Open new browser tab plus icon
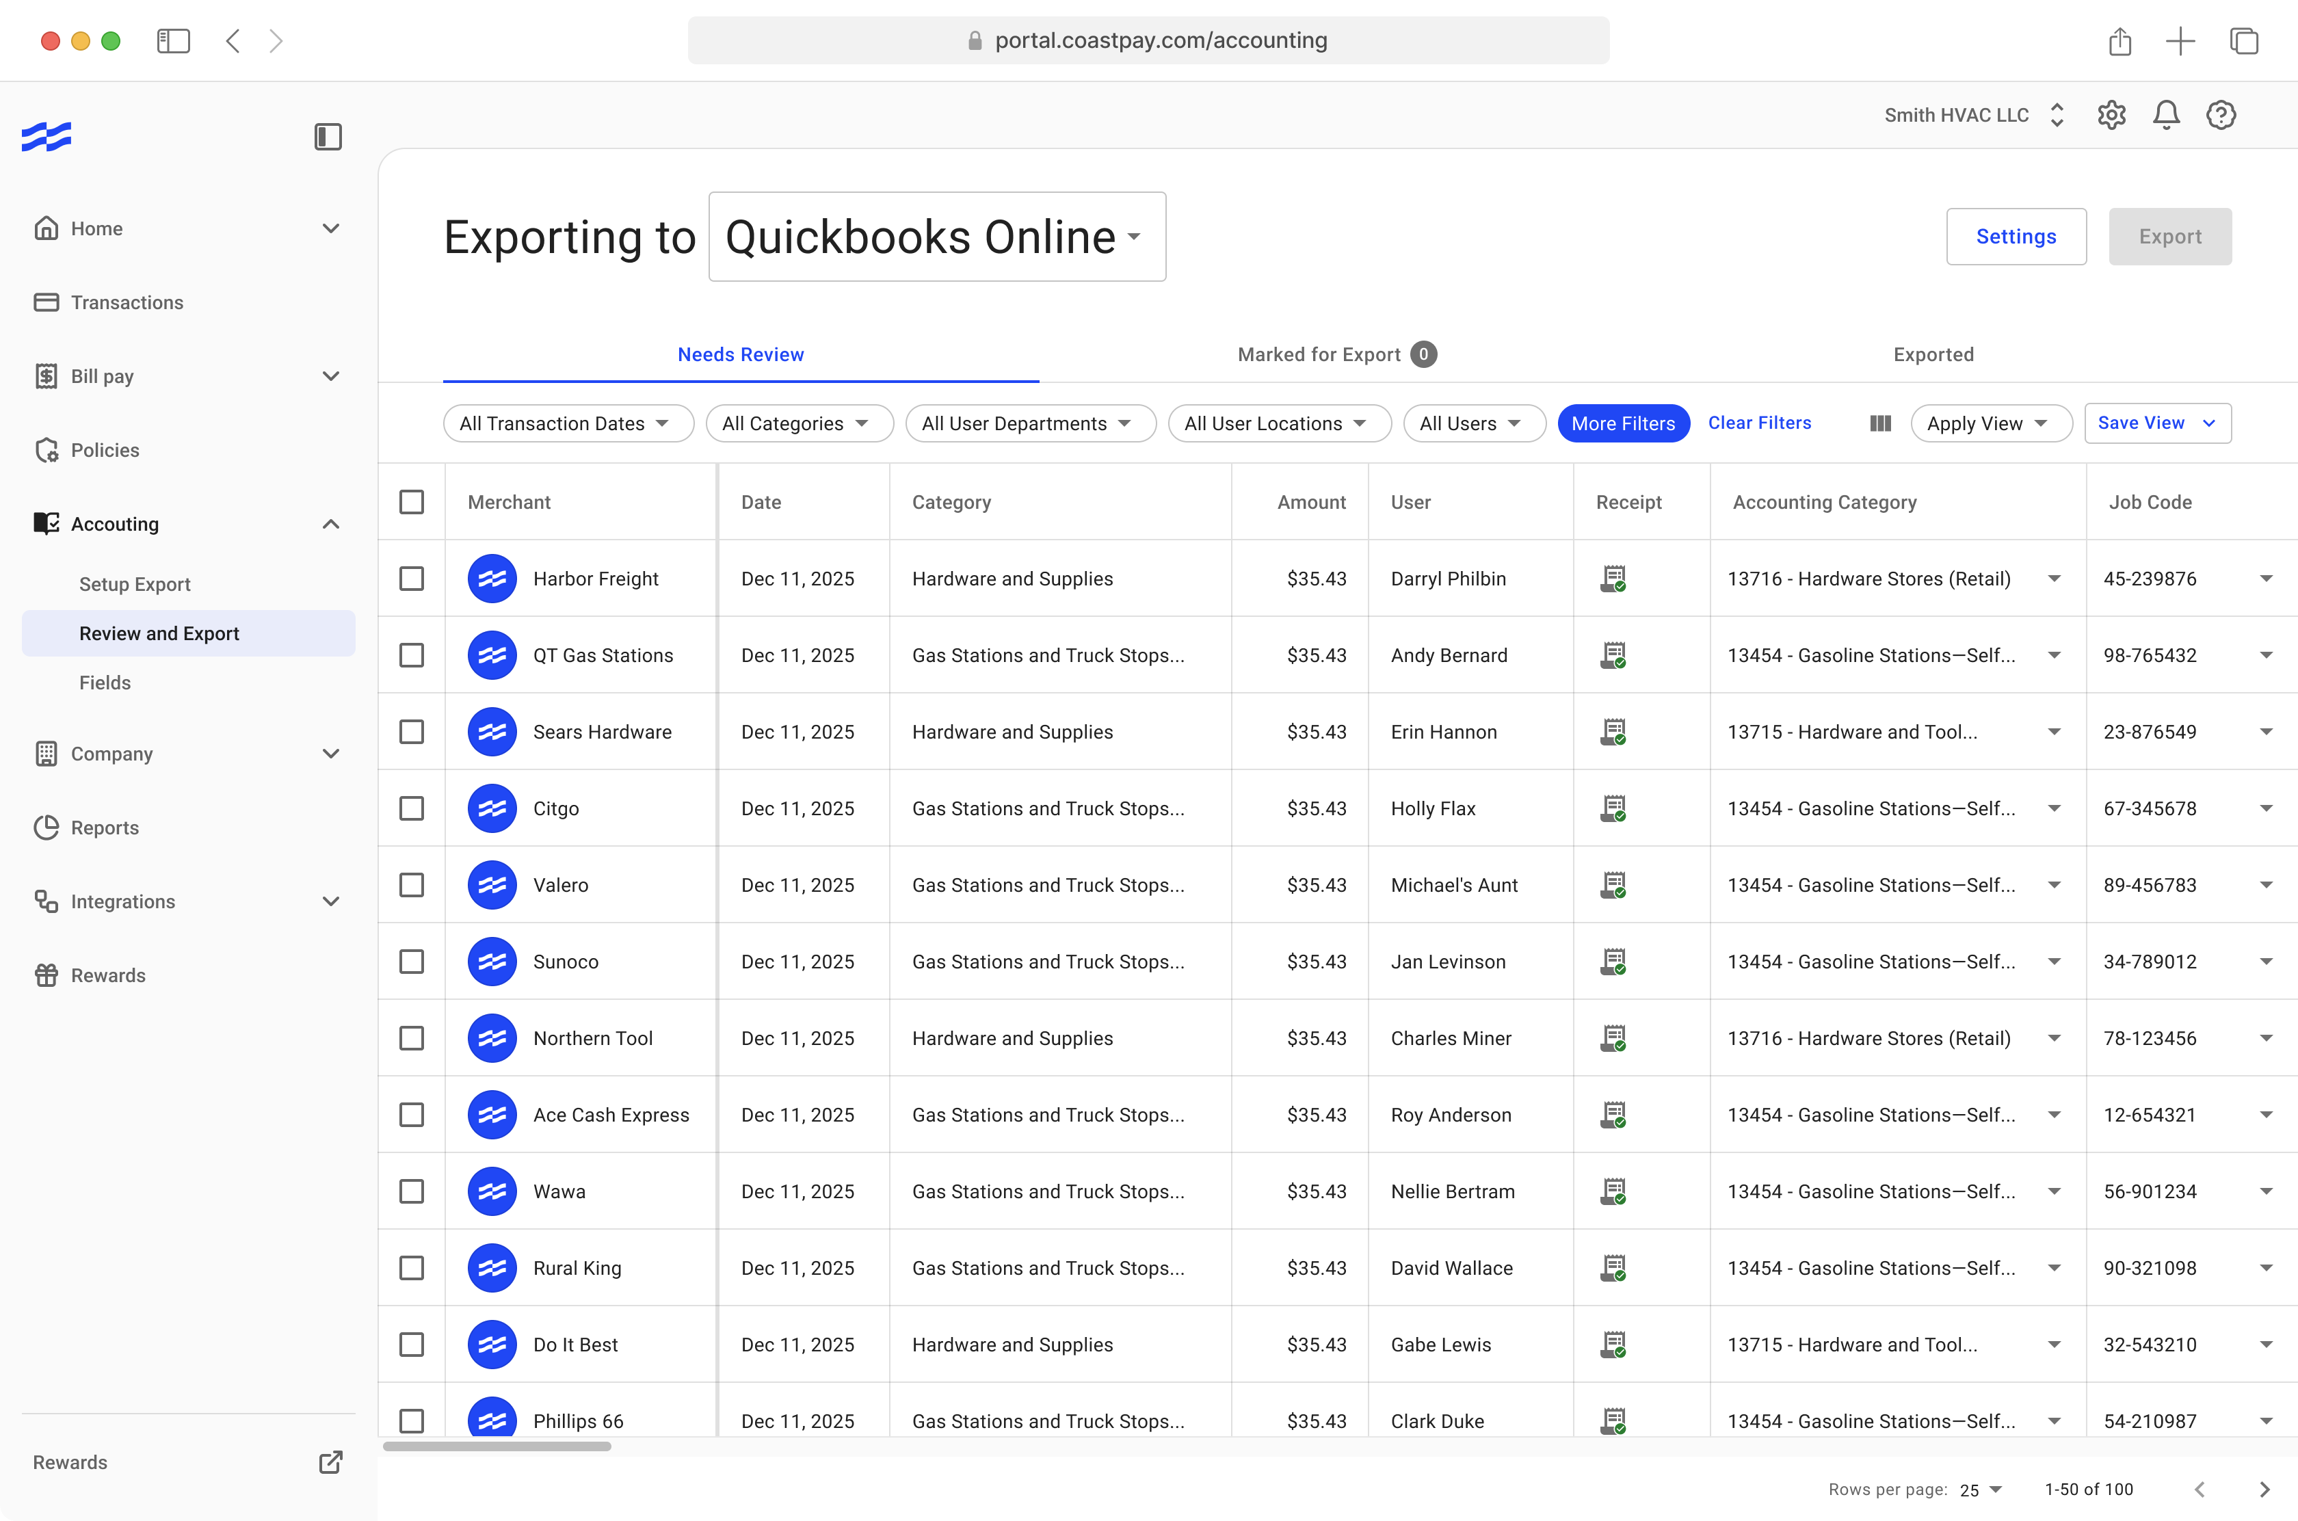 pyautogui.click(x=2180, y=41)
